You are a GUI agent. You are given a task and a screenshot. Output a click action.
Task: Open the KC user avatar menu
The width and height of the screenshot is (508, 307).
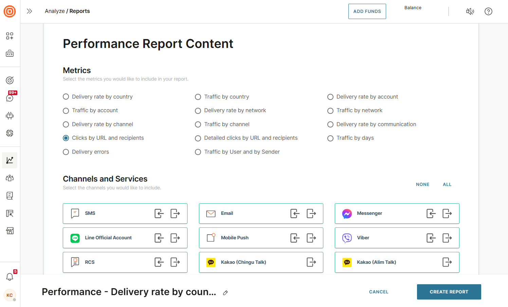coord(10,295)
